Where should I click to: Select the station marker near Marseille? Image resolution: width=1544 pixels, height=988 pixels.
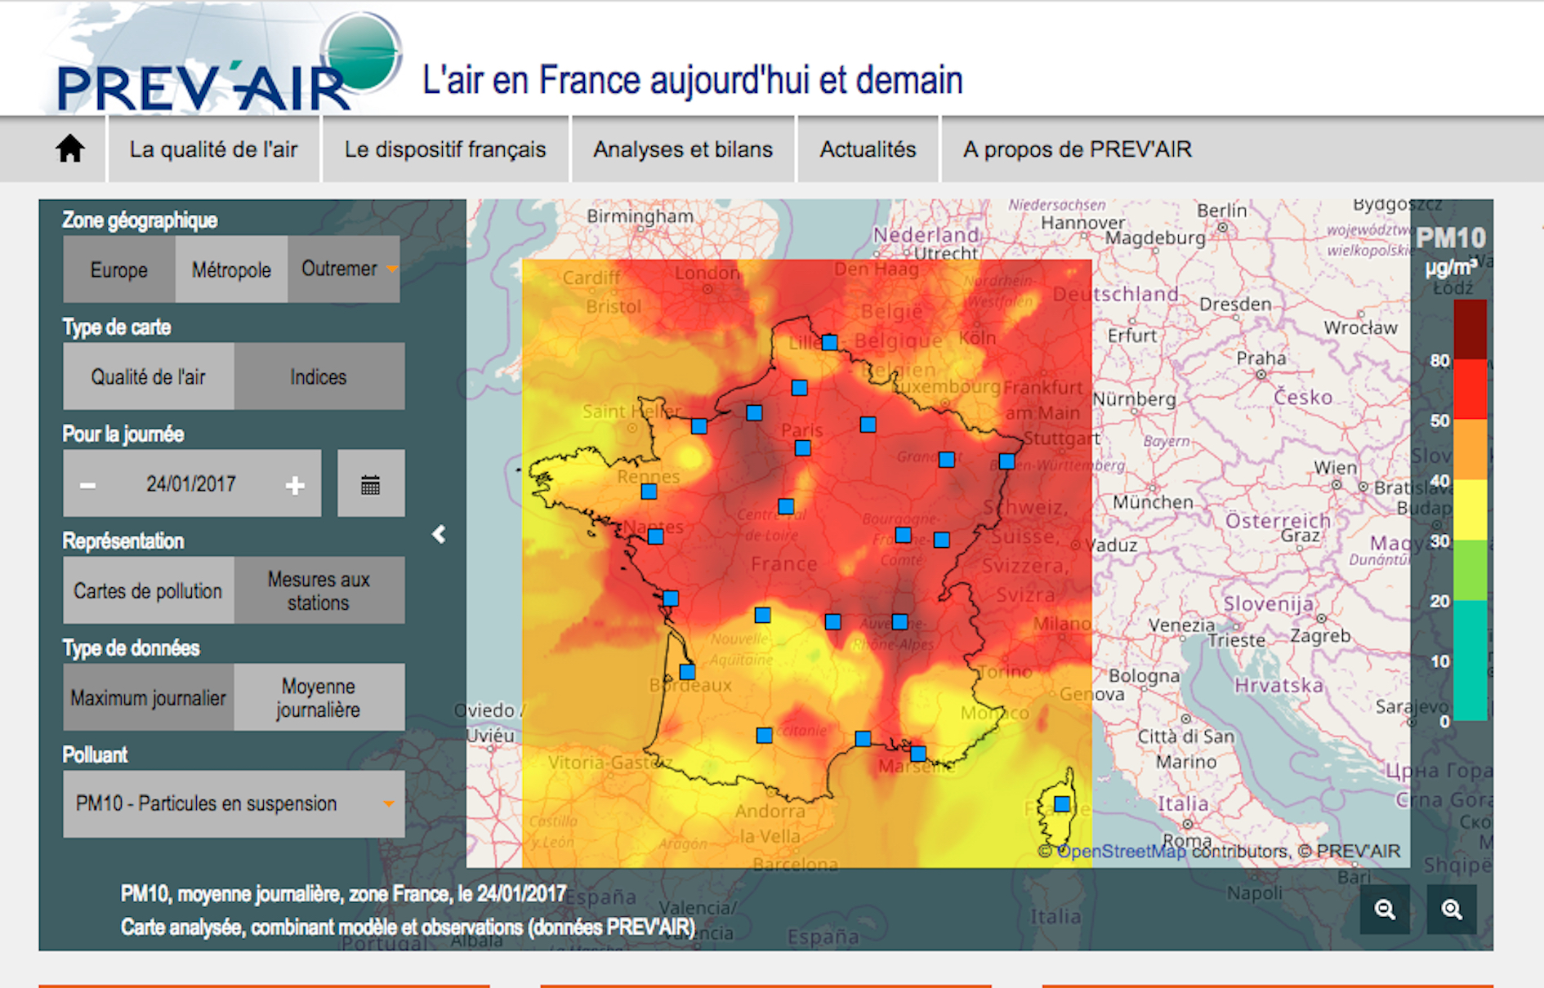[x=918, y=753]
